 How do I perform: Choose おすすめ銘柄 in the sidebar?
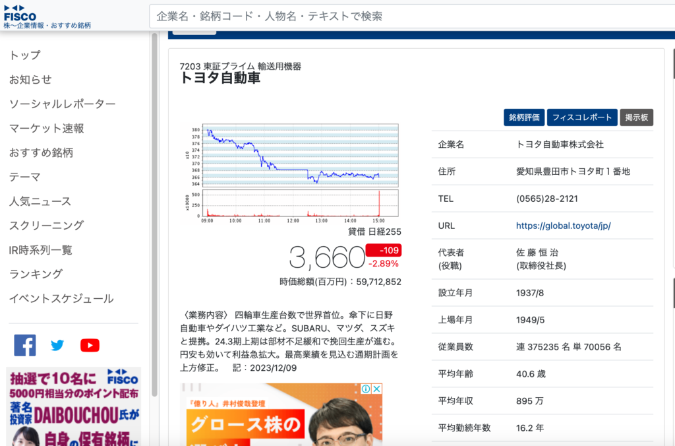click(x=41, y=153)
